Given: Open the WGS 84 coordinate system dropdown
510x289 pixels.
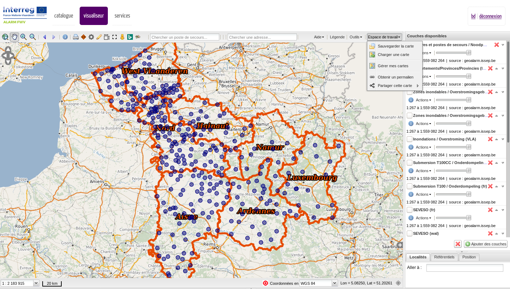Looking at the screenshot, I should pos(335,283).
